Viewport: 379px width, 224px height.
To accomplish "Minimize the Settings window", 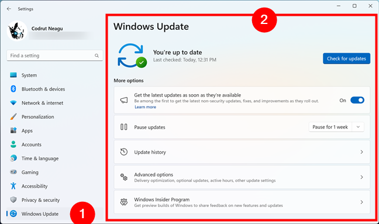I will 339,6.
